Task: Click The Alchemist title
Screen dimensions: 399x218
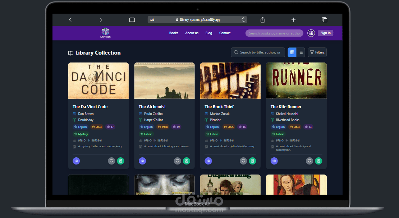Action: tap(152, 107)
